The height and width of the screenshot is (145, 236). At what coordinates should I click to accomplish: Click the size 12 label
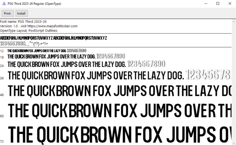2,51
